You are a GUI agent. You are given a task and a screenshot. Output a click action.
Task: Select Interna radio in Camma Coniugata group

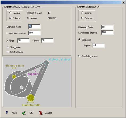coord(82,13)
